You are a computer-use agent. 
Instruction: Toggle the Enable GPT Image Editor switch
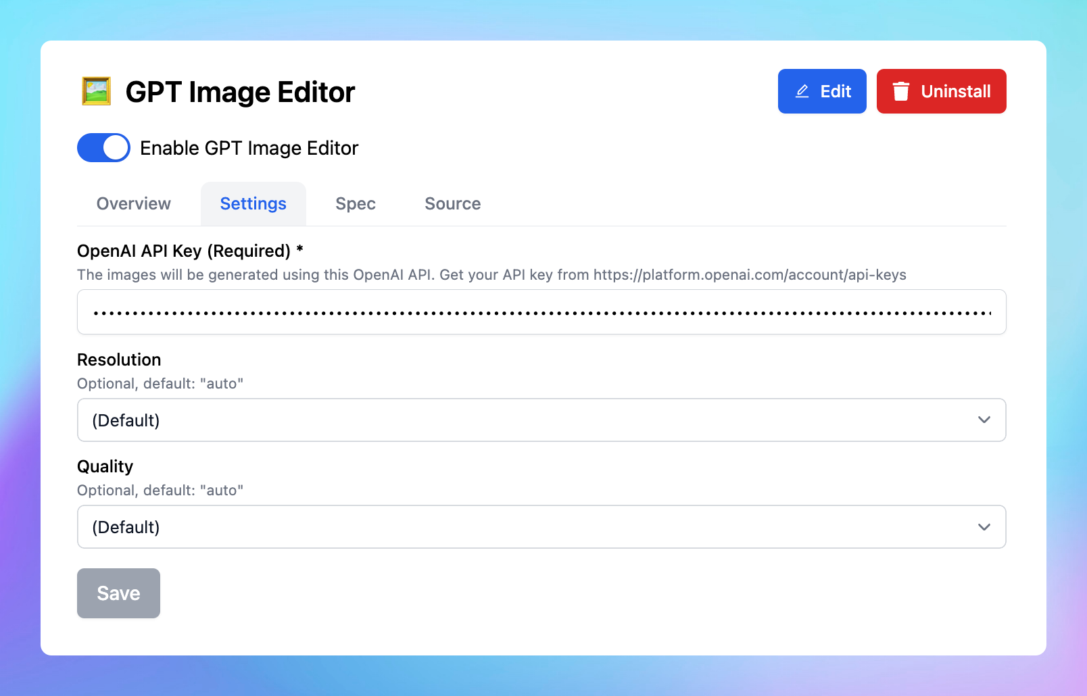tap(103, 148)
